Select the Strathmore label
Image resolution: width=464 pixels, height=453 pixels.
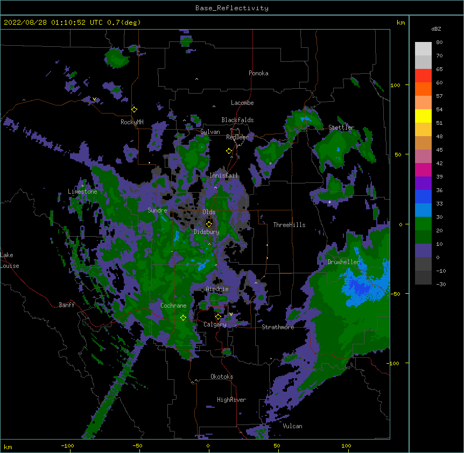point(278,327)
